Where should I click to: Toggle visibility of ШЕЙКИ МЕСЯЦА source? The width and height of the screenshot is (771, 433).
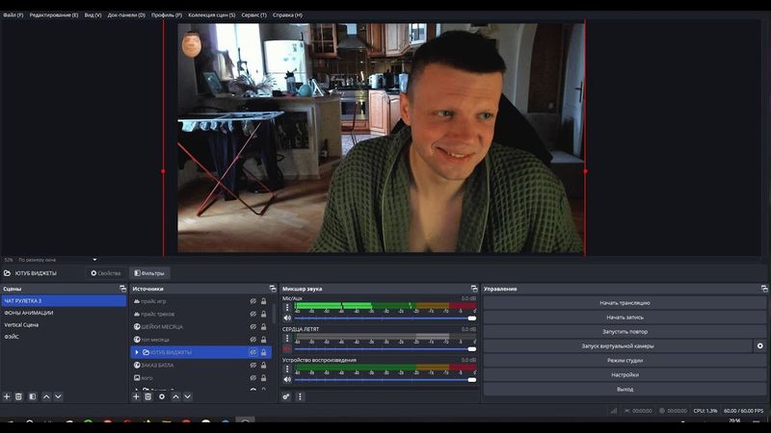coord(253,327)
